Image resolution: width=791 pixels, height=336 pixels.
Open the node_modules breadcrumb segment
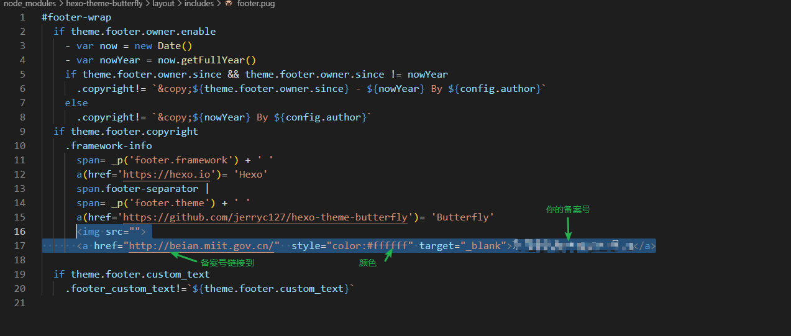tap(29, 4)
